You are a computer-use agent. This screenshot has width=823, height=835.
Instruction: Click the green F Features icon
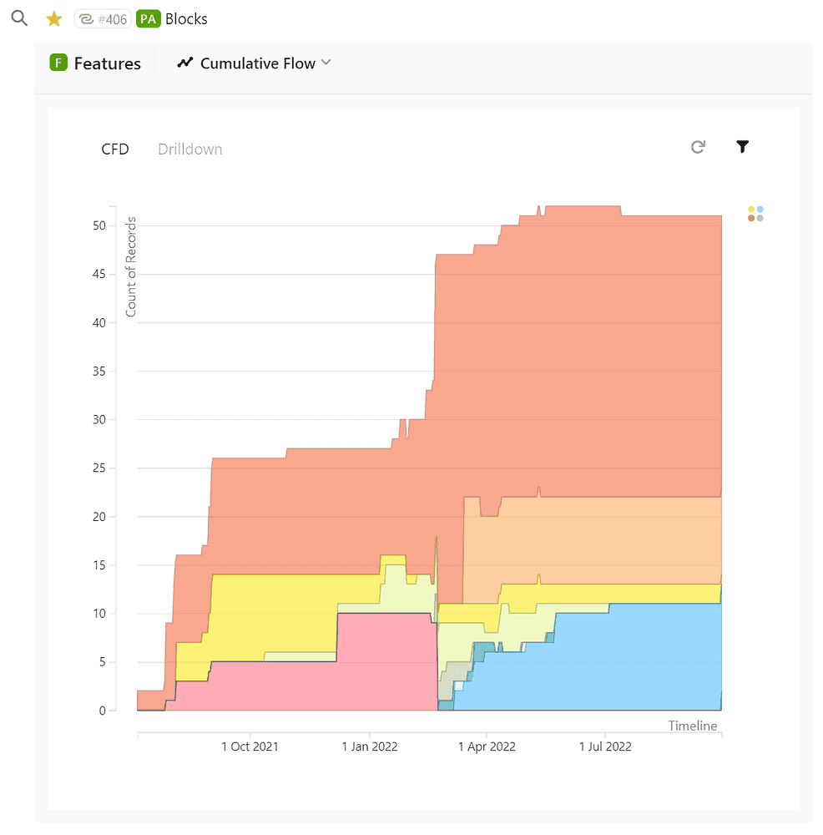[58, 63]
